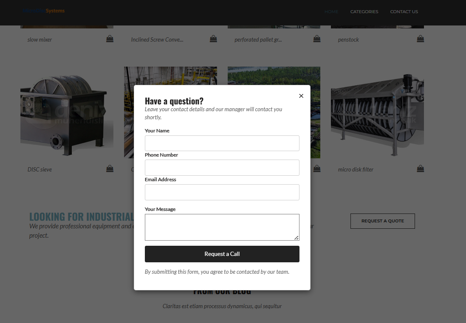Click shopping bag icon next to slow mixer
The width and height of the screenshot is (466, 323).
(x=110, y=39)
